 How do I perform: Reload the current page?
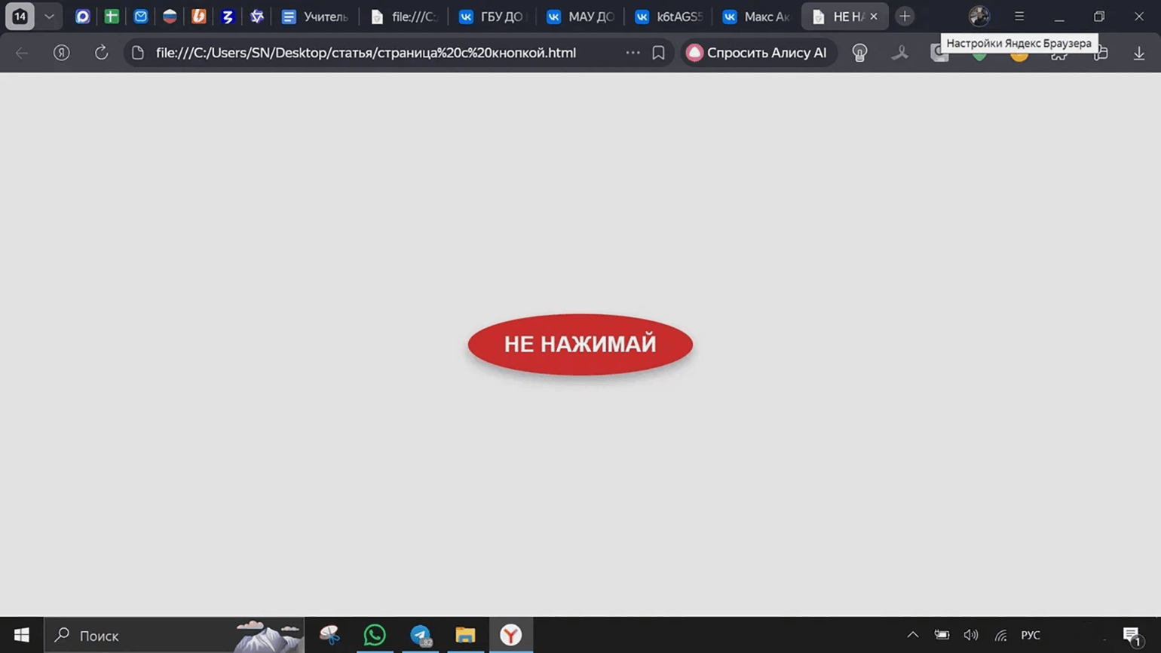[101, 53]
